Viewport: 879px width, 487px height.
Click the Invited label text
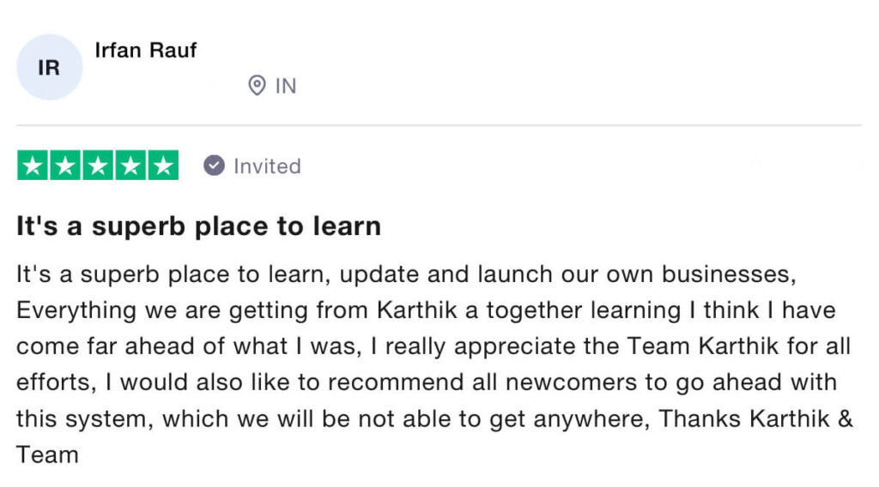click(x=267, y=165)
